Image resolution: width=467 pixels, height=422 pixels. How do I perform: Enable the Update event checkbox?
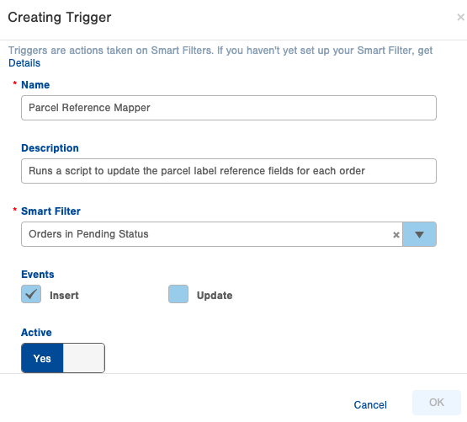[178, 294]
